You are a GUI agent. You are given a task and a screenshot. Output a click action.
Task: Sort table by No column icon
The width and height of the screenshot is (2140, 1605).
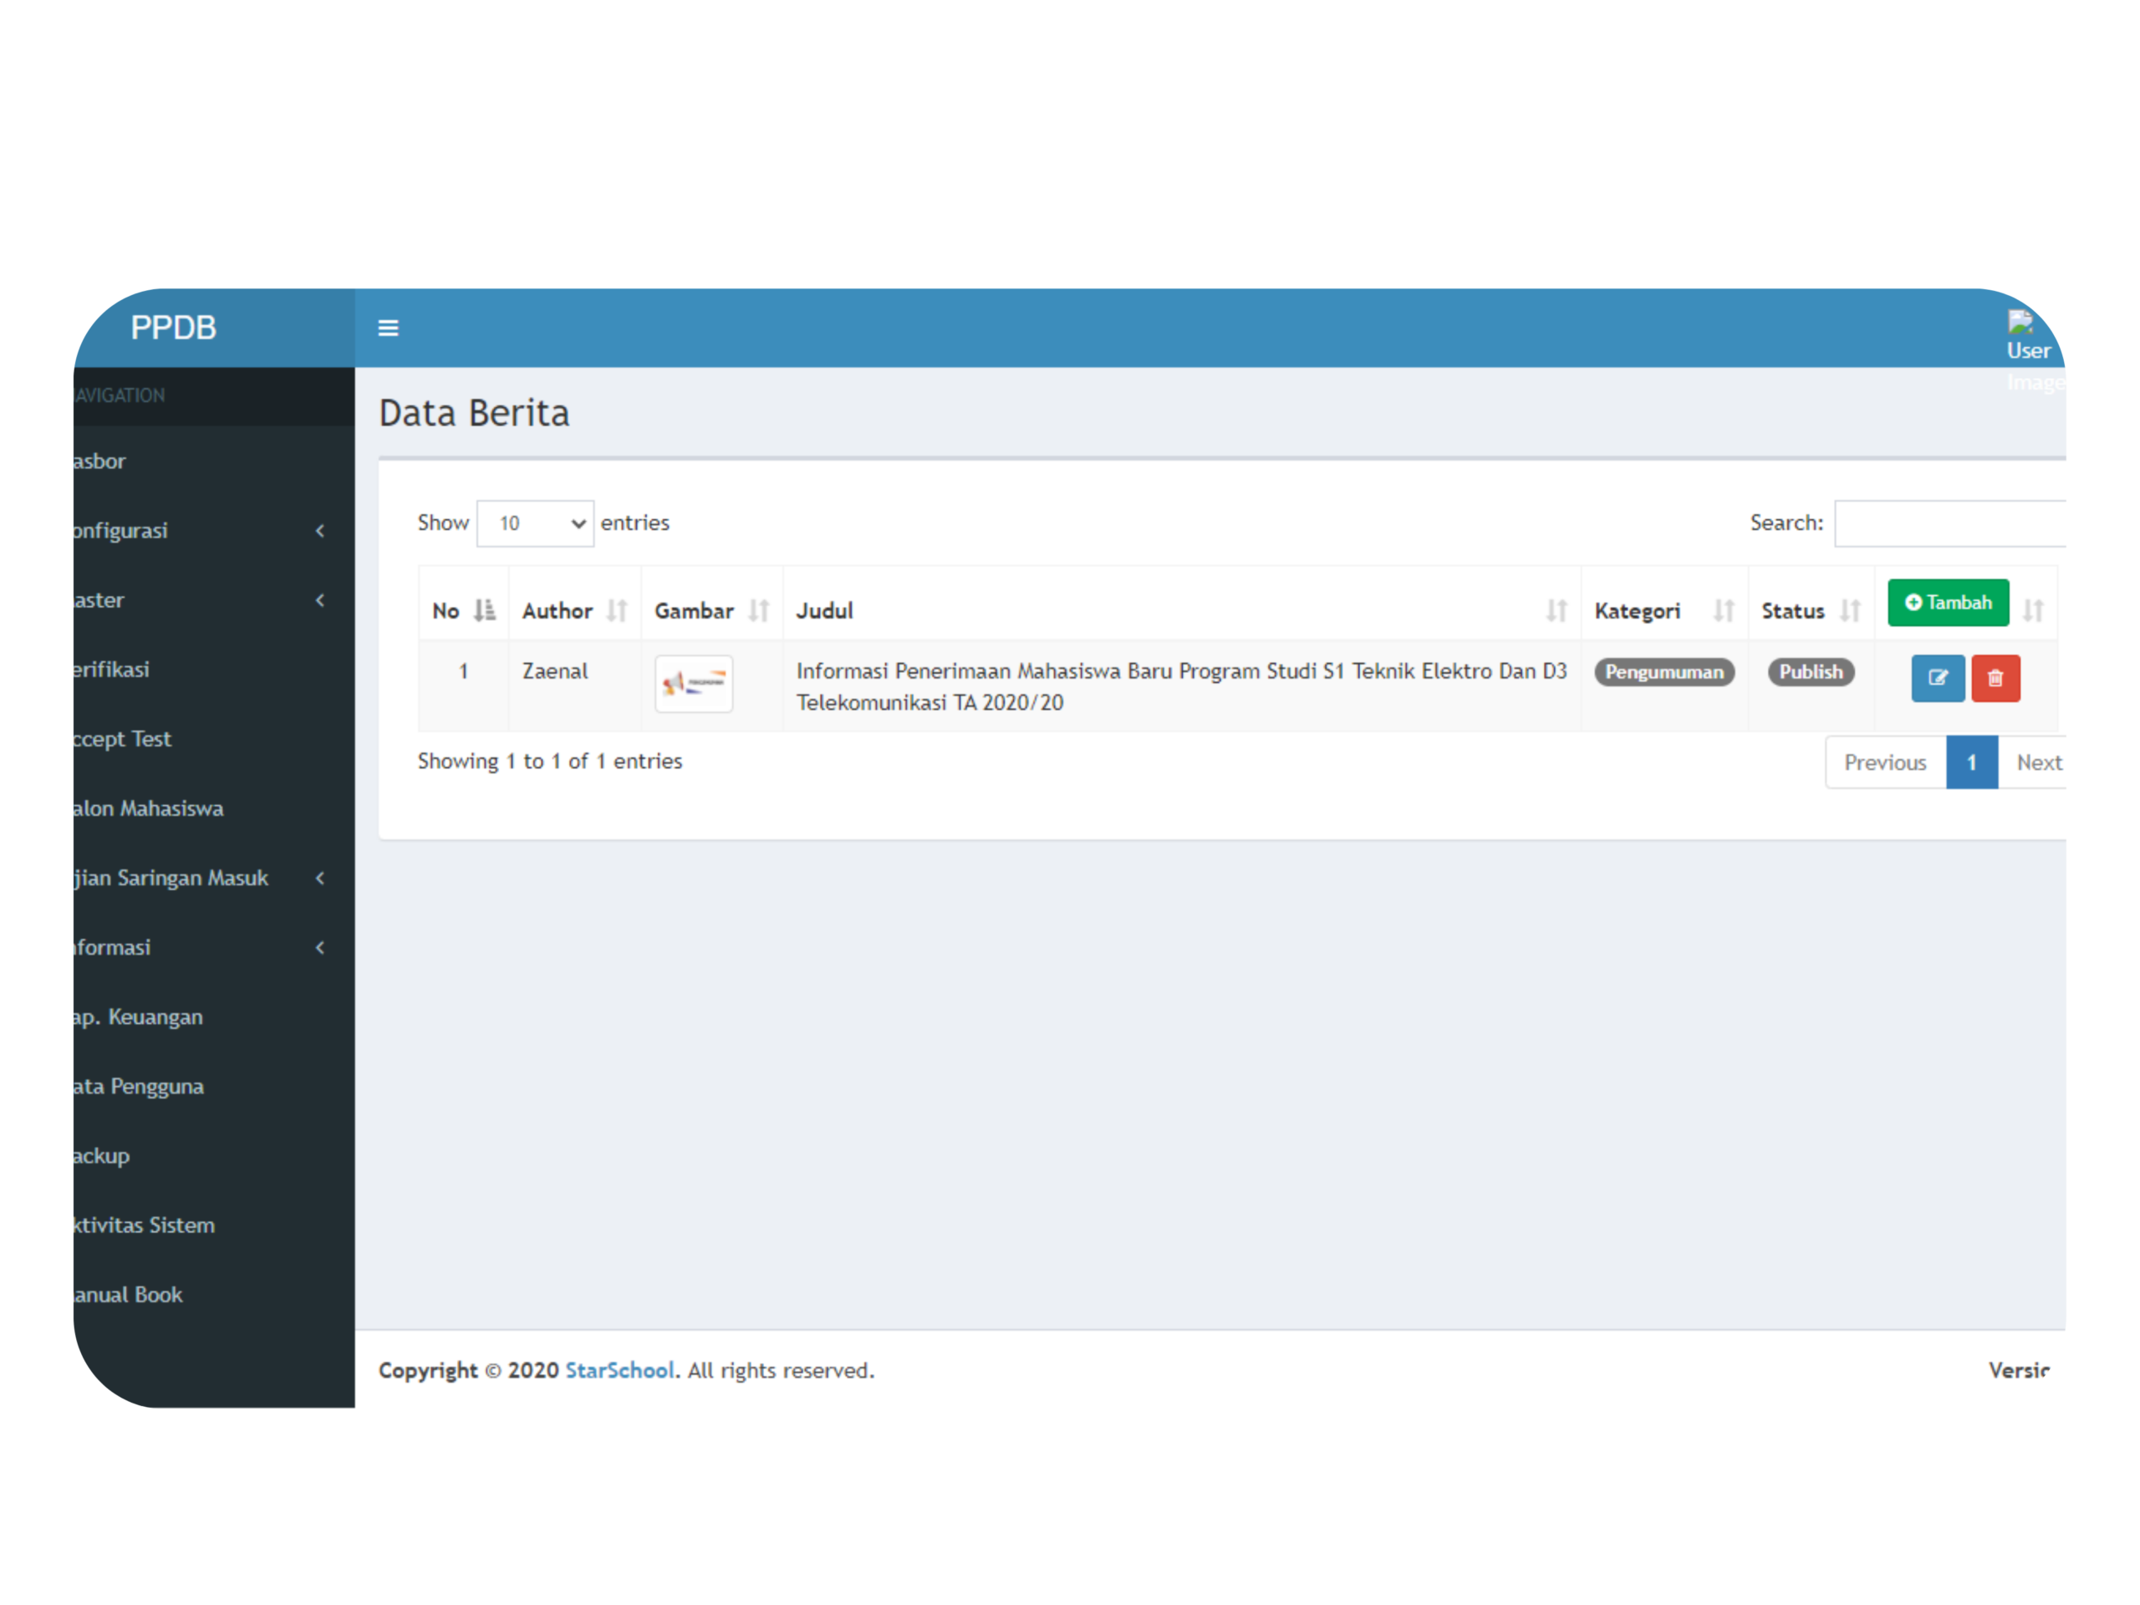[x=484, y=610]
